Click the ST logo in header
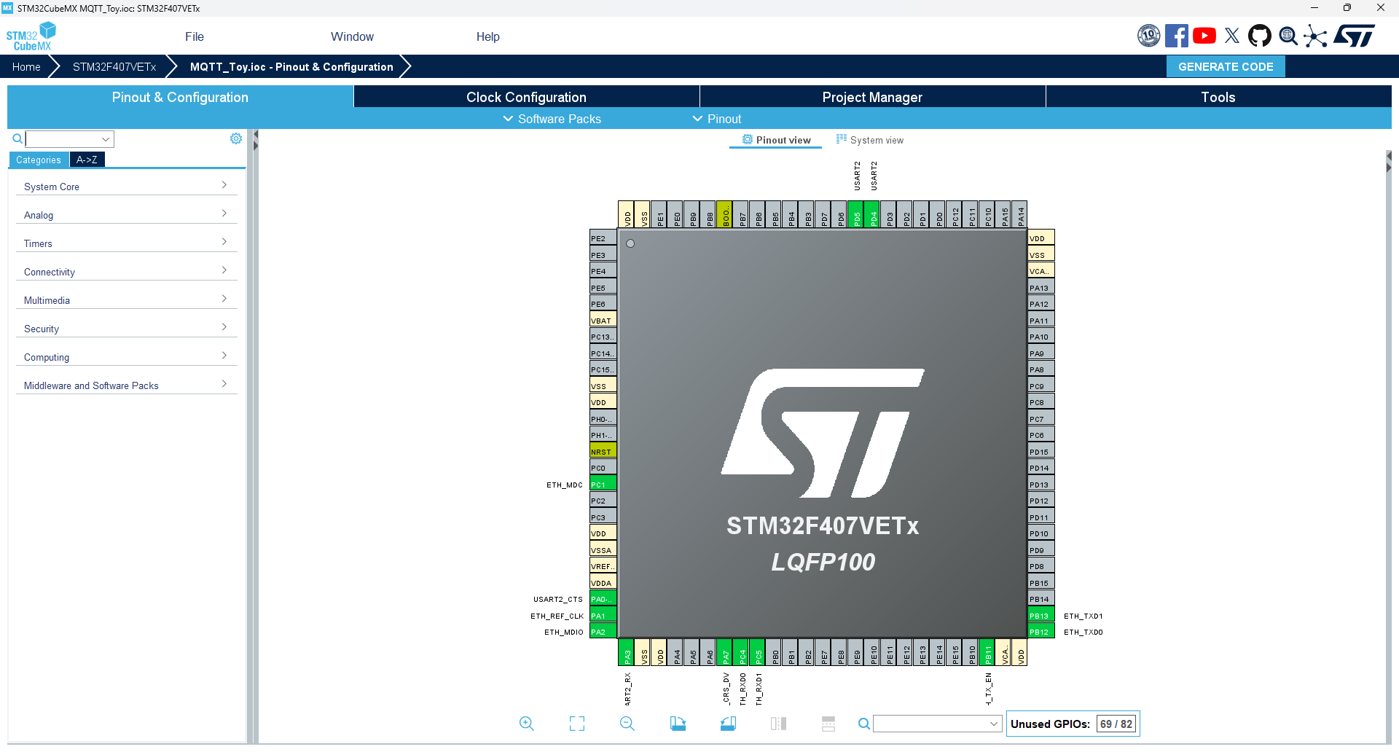The height and width of the screenshot is (752, 1399). 1355,36
